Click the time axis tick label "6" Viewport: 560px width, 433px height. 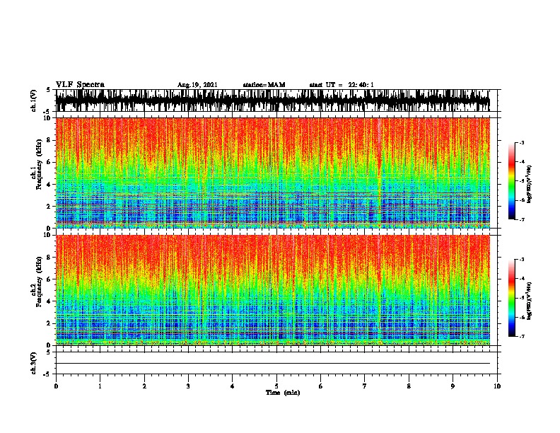click(321, 386)
